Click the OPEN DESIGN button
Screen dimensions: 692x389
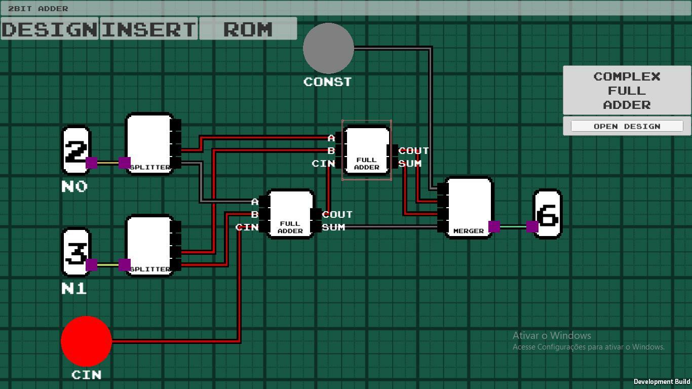click(627, 126)
